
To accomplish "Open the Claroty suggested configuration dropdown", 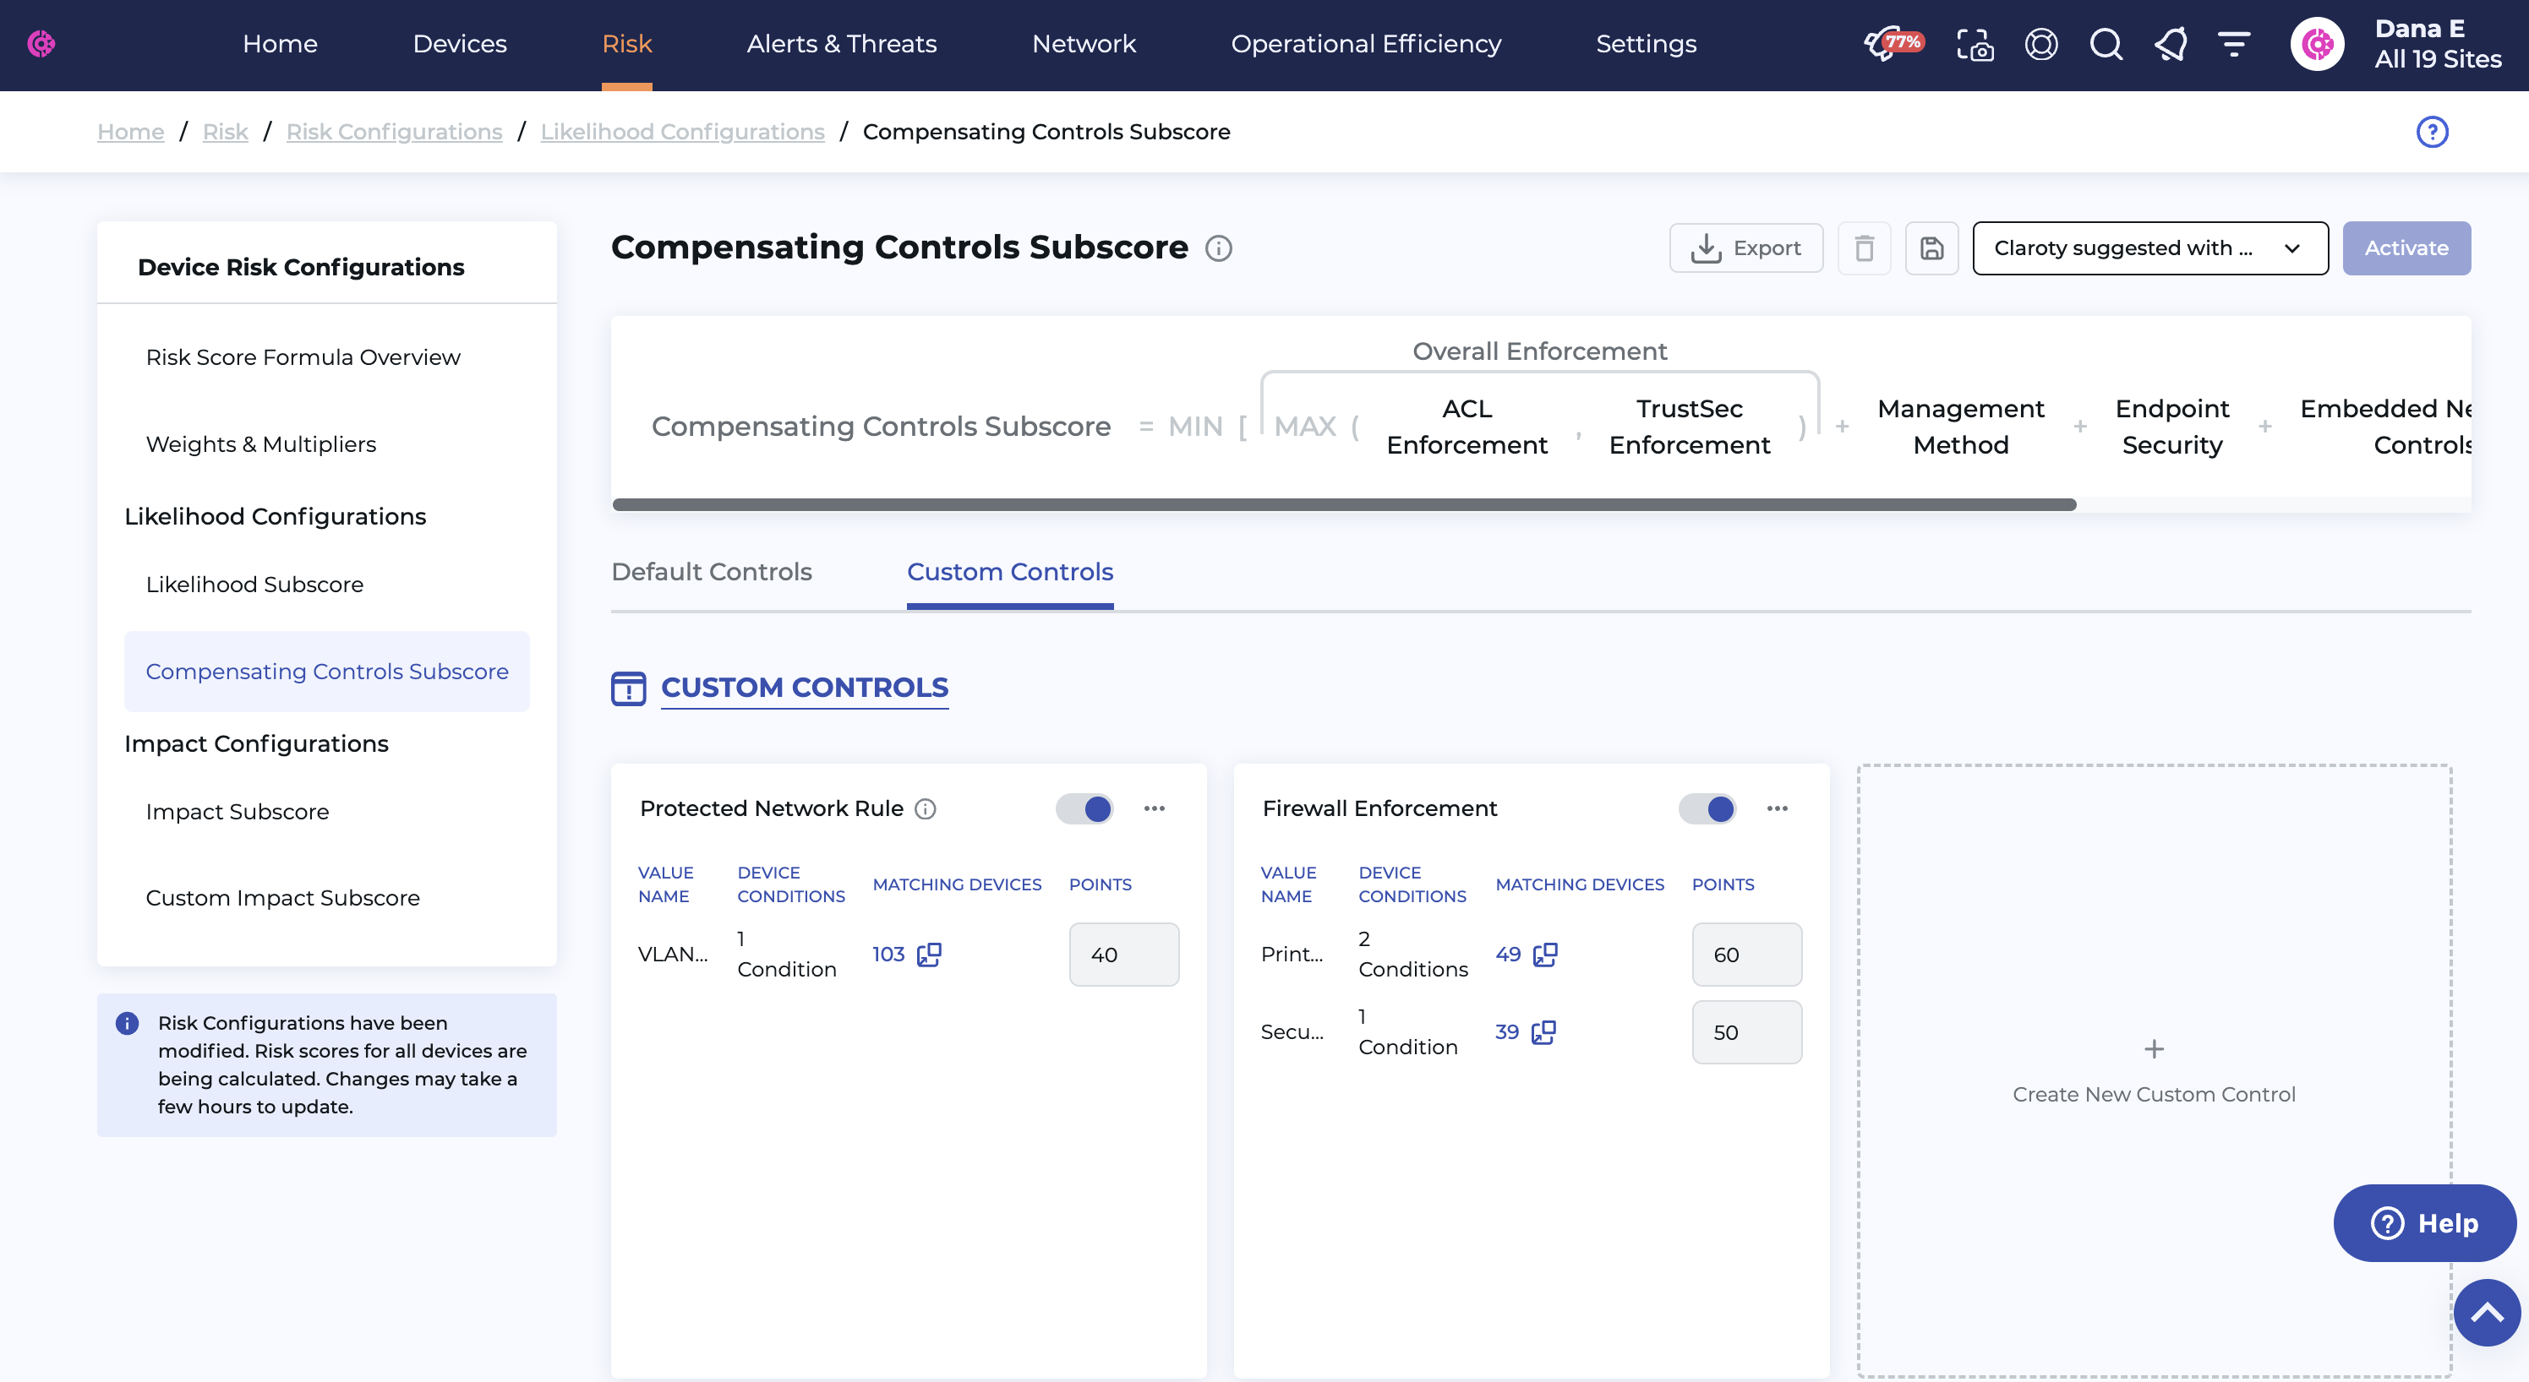I will (x=2149, y=248).
